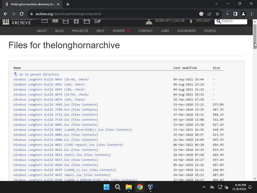This screenshot has height=193, width=257.
Task: Click the scrollbar down arrow
Action: (x=255, y=179)
